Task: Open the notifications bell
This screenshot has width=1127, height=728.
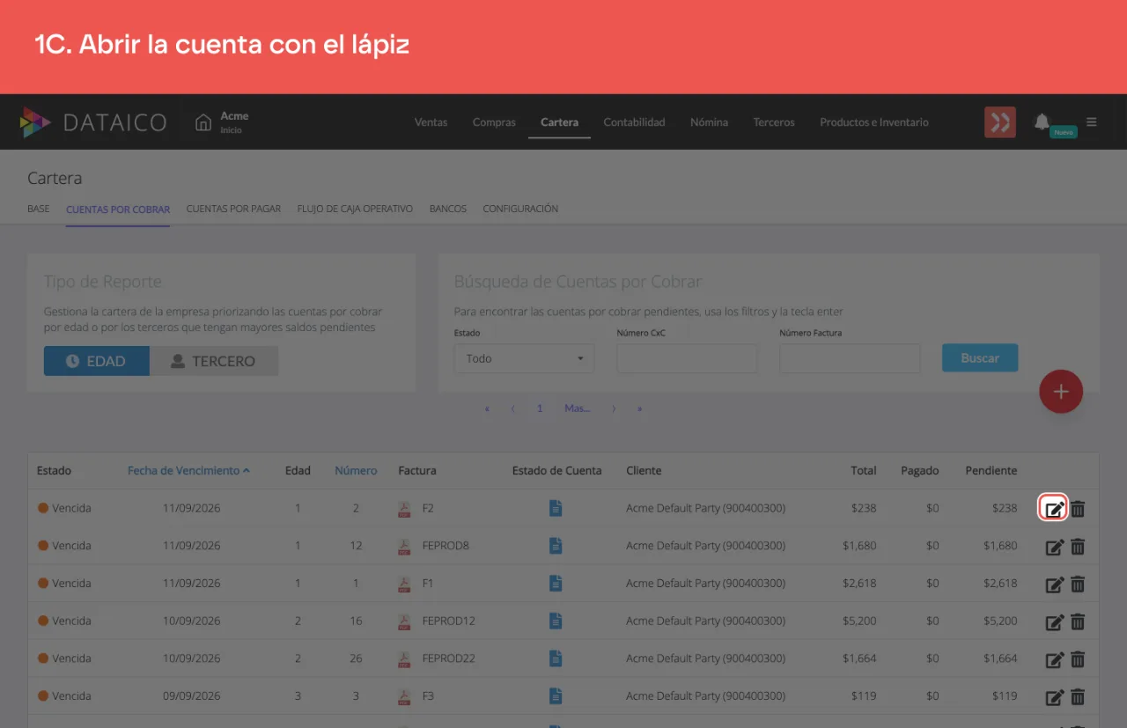Action: (1042, 121)
